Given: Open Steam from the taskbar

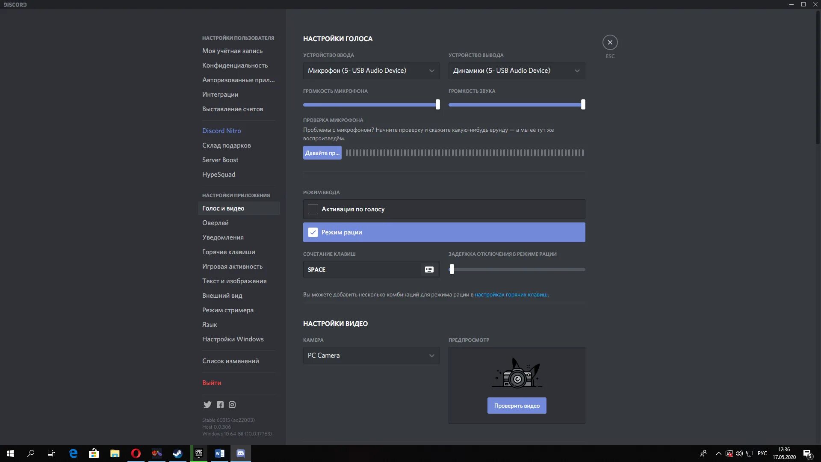Looking at the screenshot, I should [x=177, y=453].
